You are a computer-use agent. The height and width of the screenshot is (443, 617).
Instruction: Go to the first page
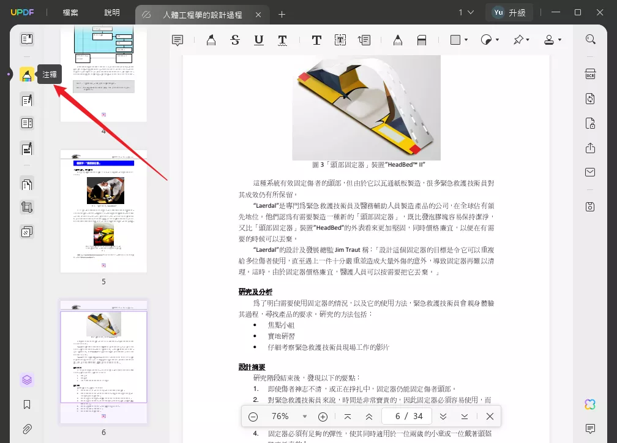pyautogui.click(x=348, y=417)
